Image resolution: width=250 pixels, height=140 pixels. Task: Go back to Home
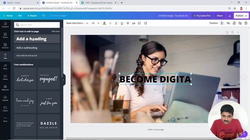[x=8, y=16]
